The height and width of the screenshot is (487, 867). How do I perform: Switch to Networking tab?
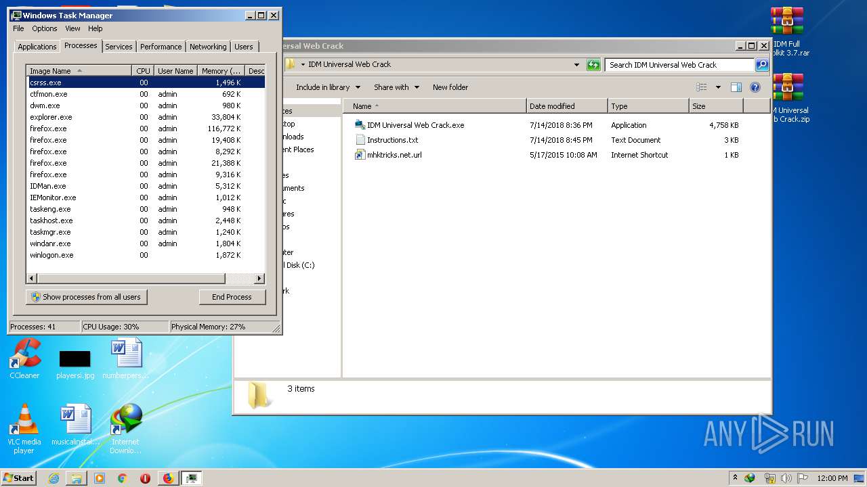click(x=208, y=47)
